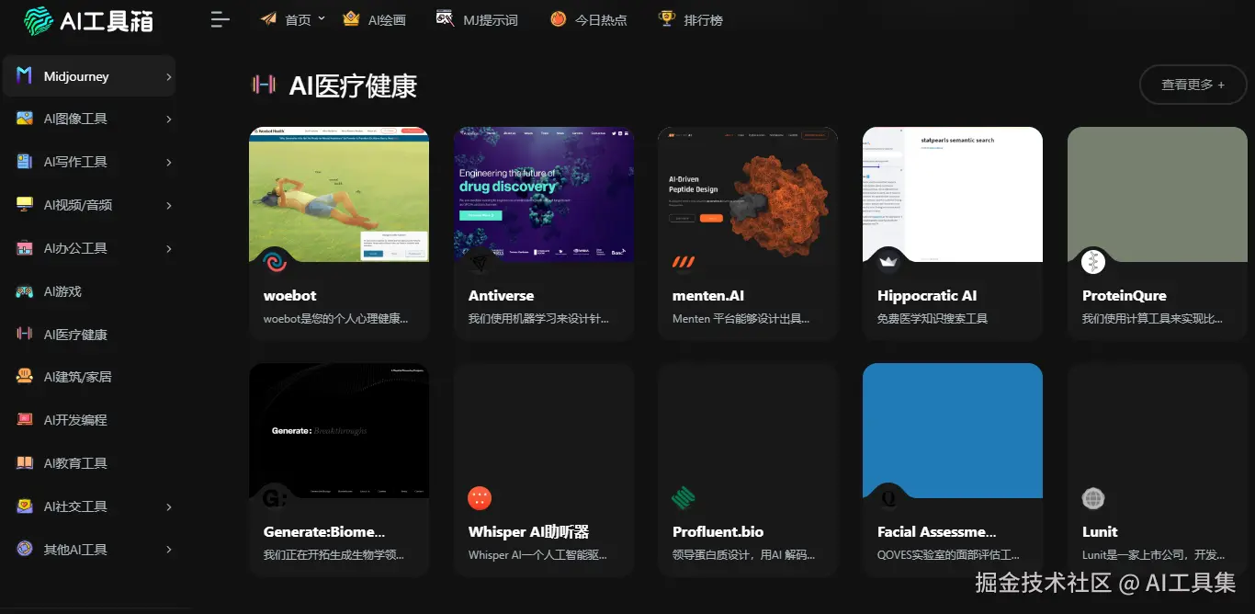Click the Profluent.bio green logo icon
The width and height of the screenshot is (1255, 614).
point(684,498)
